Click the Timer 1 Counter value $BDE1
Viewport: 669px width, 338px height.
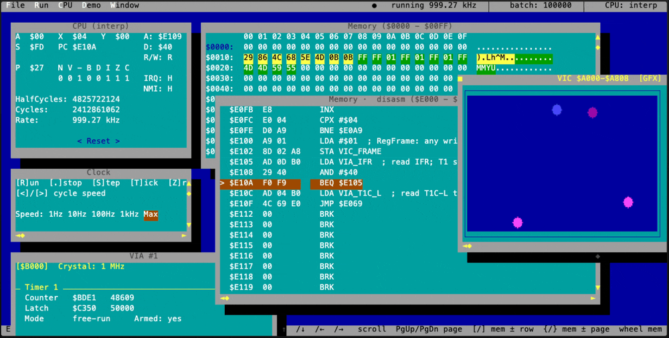(x=84, y=298)
